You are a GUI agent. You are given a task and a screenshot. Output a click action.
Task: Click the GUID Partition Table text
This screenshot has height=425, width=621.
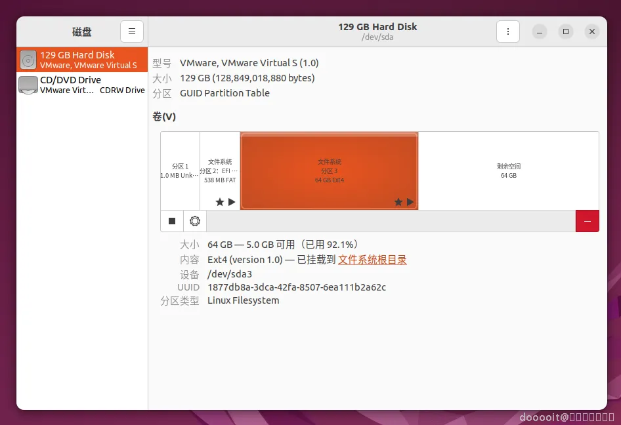pos(225,93)
